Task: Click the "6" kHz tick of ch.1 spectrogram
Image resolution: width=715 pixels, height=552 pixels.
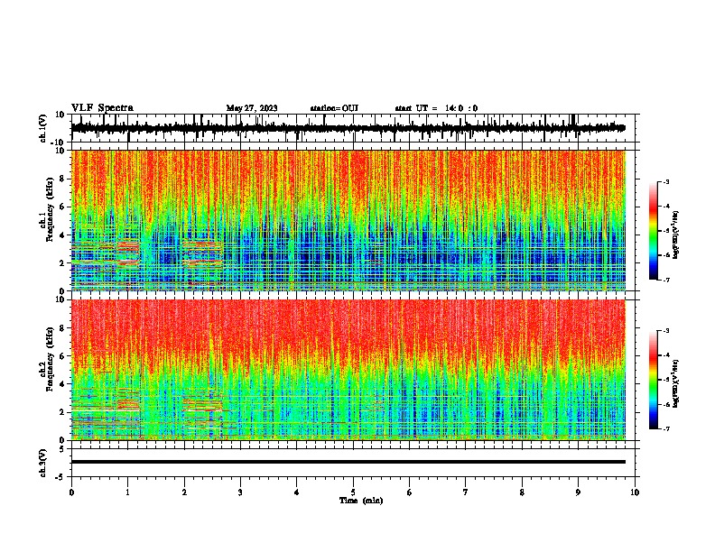Action: pos(63,207)
